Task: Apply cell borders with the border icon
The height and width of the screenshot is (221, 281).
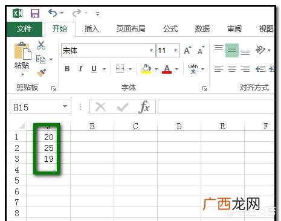Action: point(120,69)
